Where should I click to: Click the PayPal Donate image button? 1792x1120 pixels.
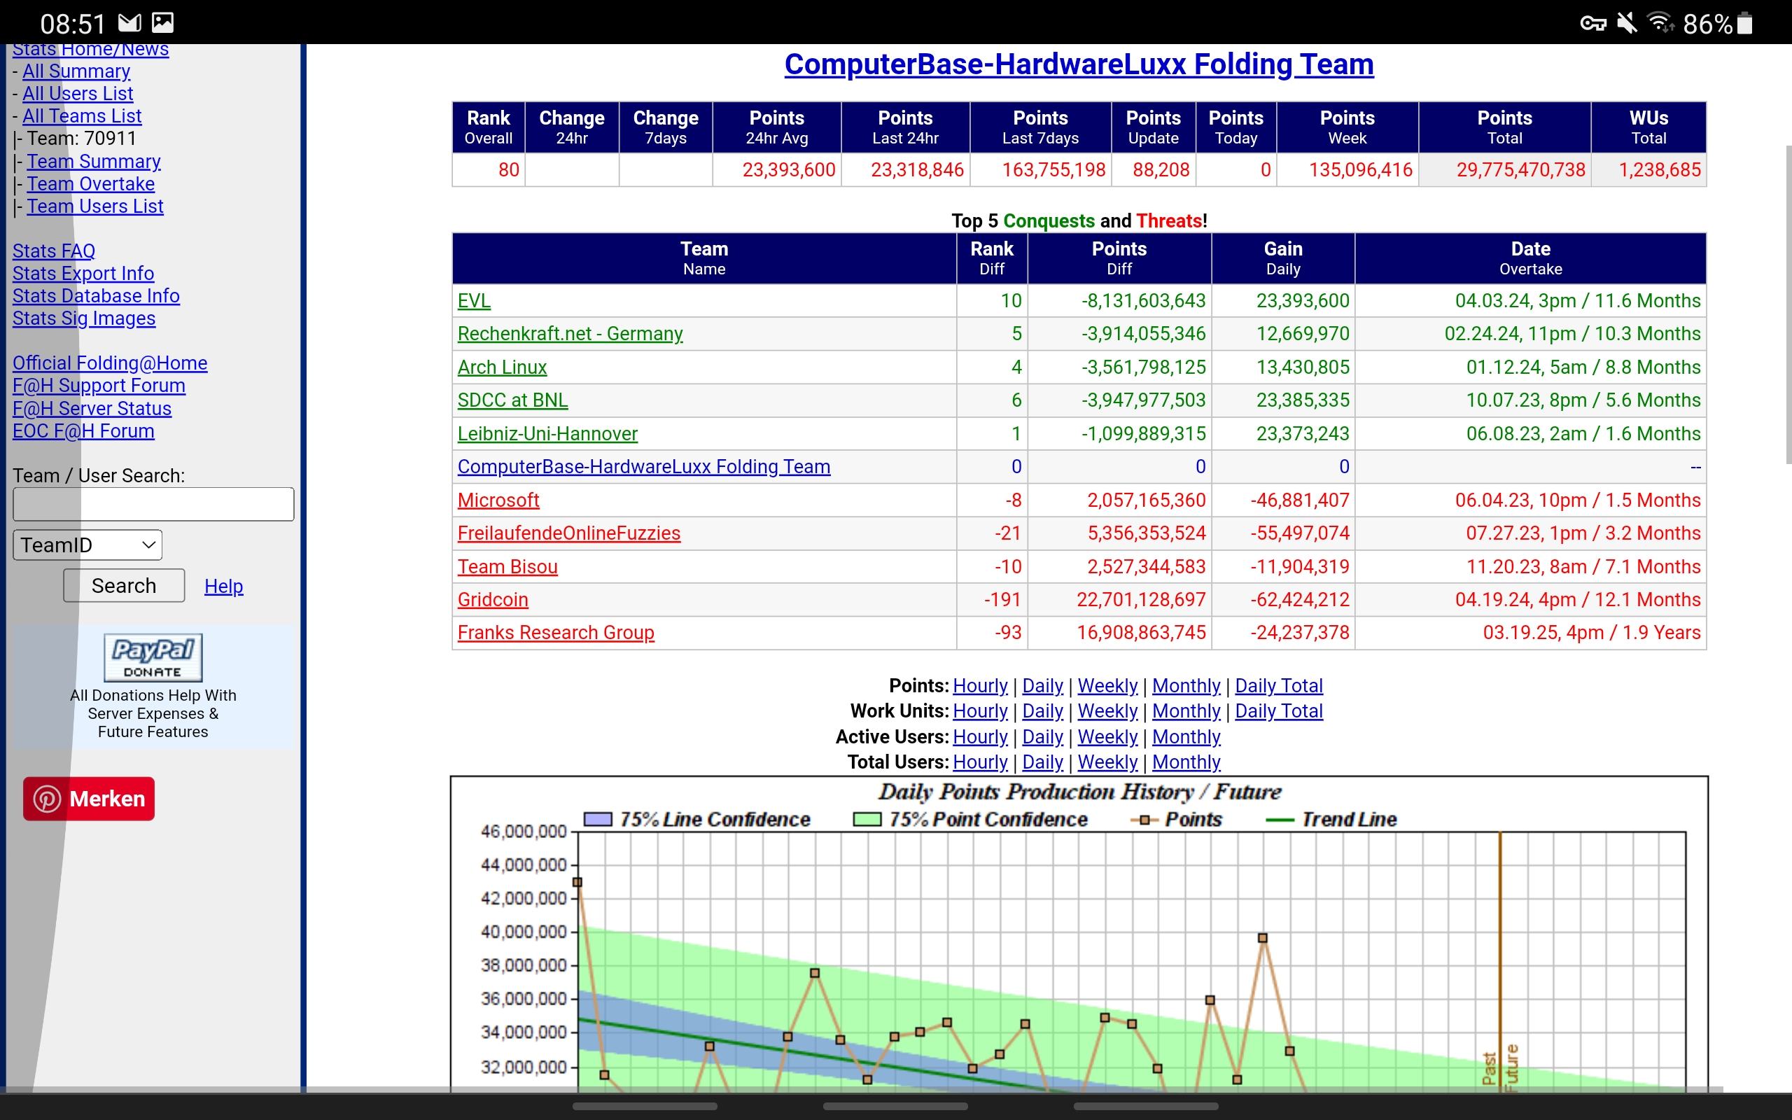(x=153, y=658)
